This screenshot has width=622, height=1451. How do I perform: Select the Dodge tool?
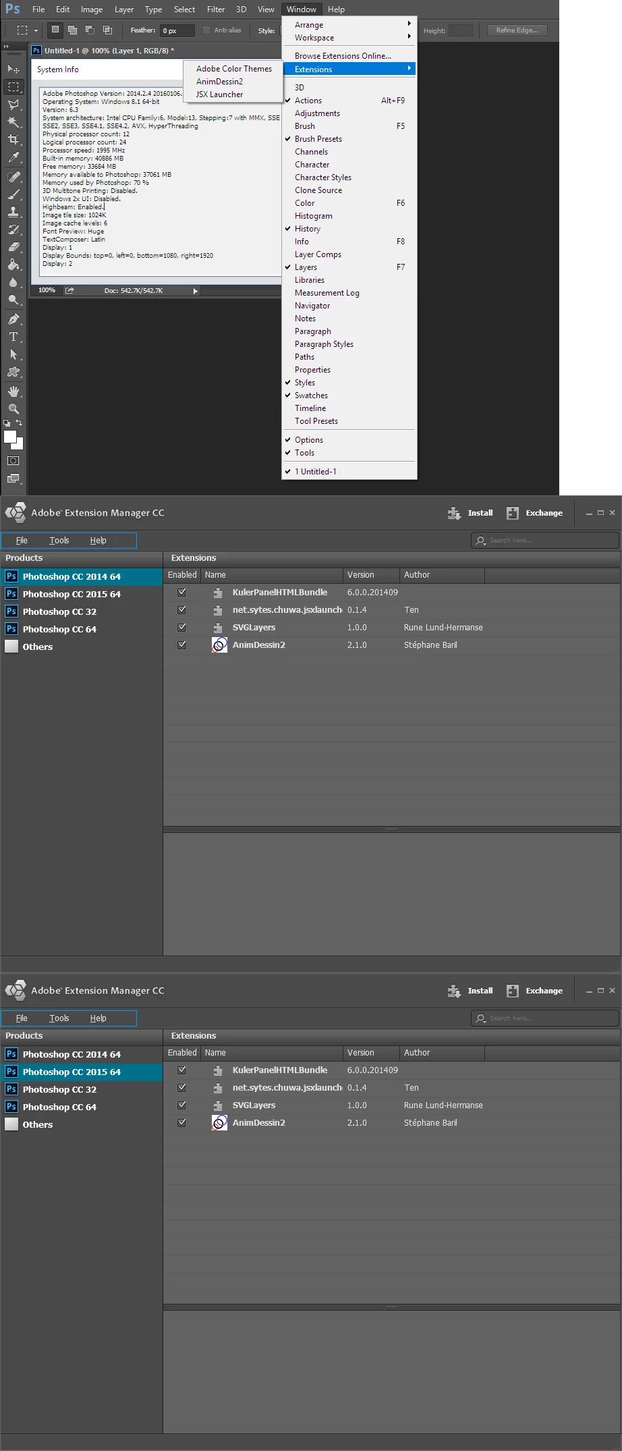coord(13,300)
